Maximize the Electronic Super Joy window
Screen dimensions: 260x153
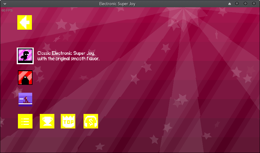pyautogui.click(x=245, y=4)
